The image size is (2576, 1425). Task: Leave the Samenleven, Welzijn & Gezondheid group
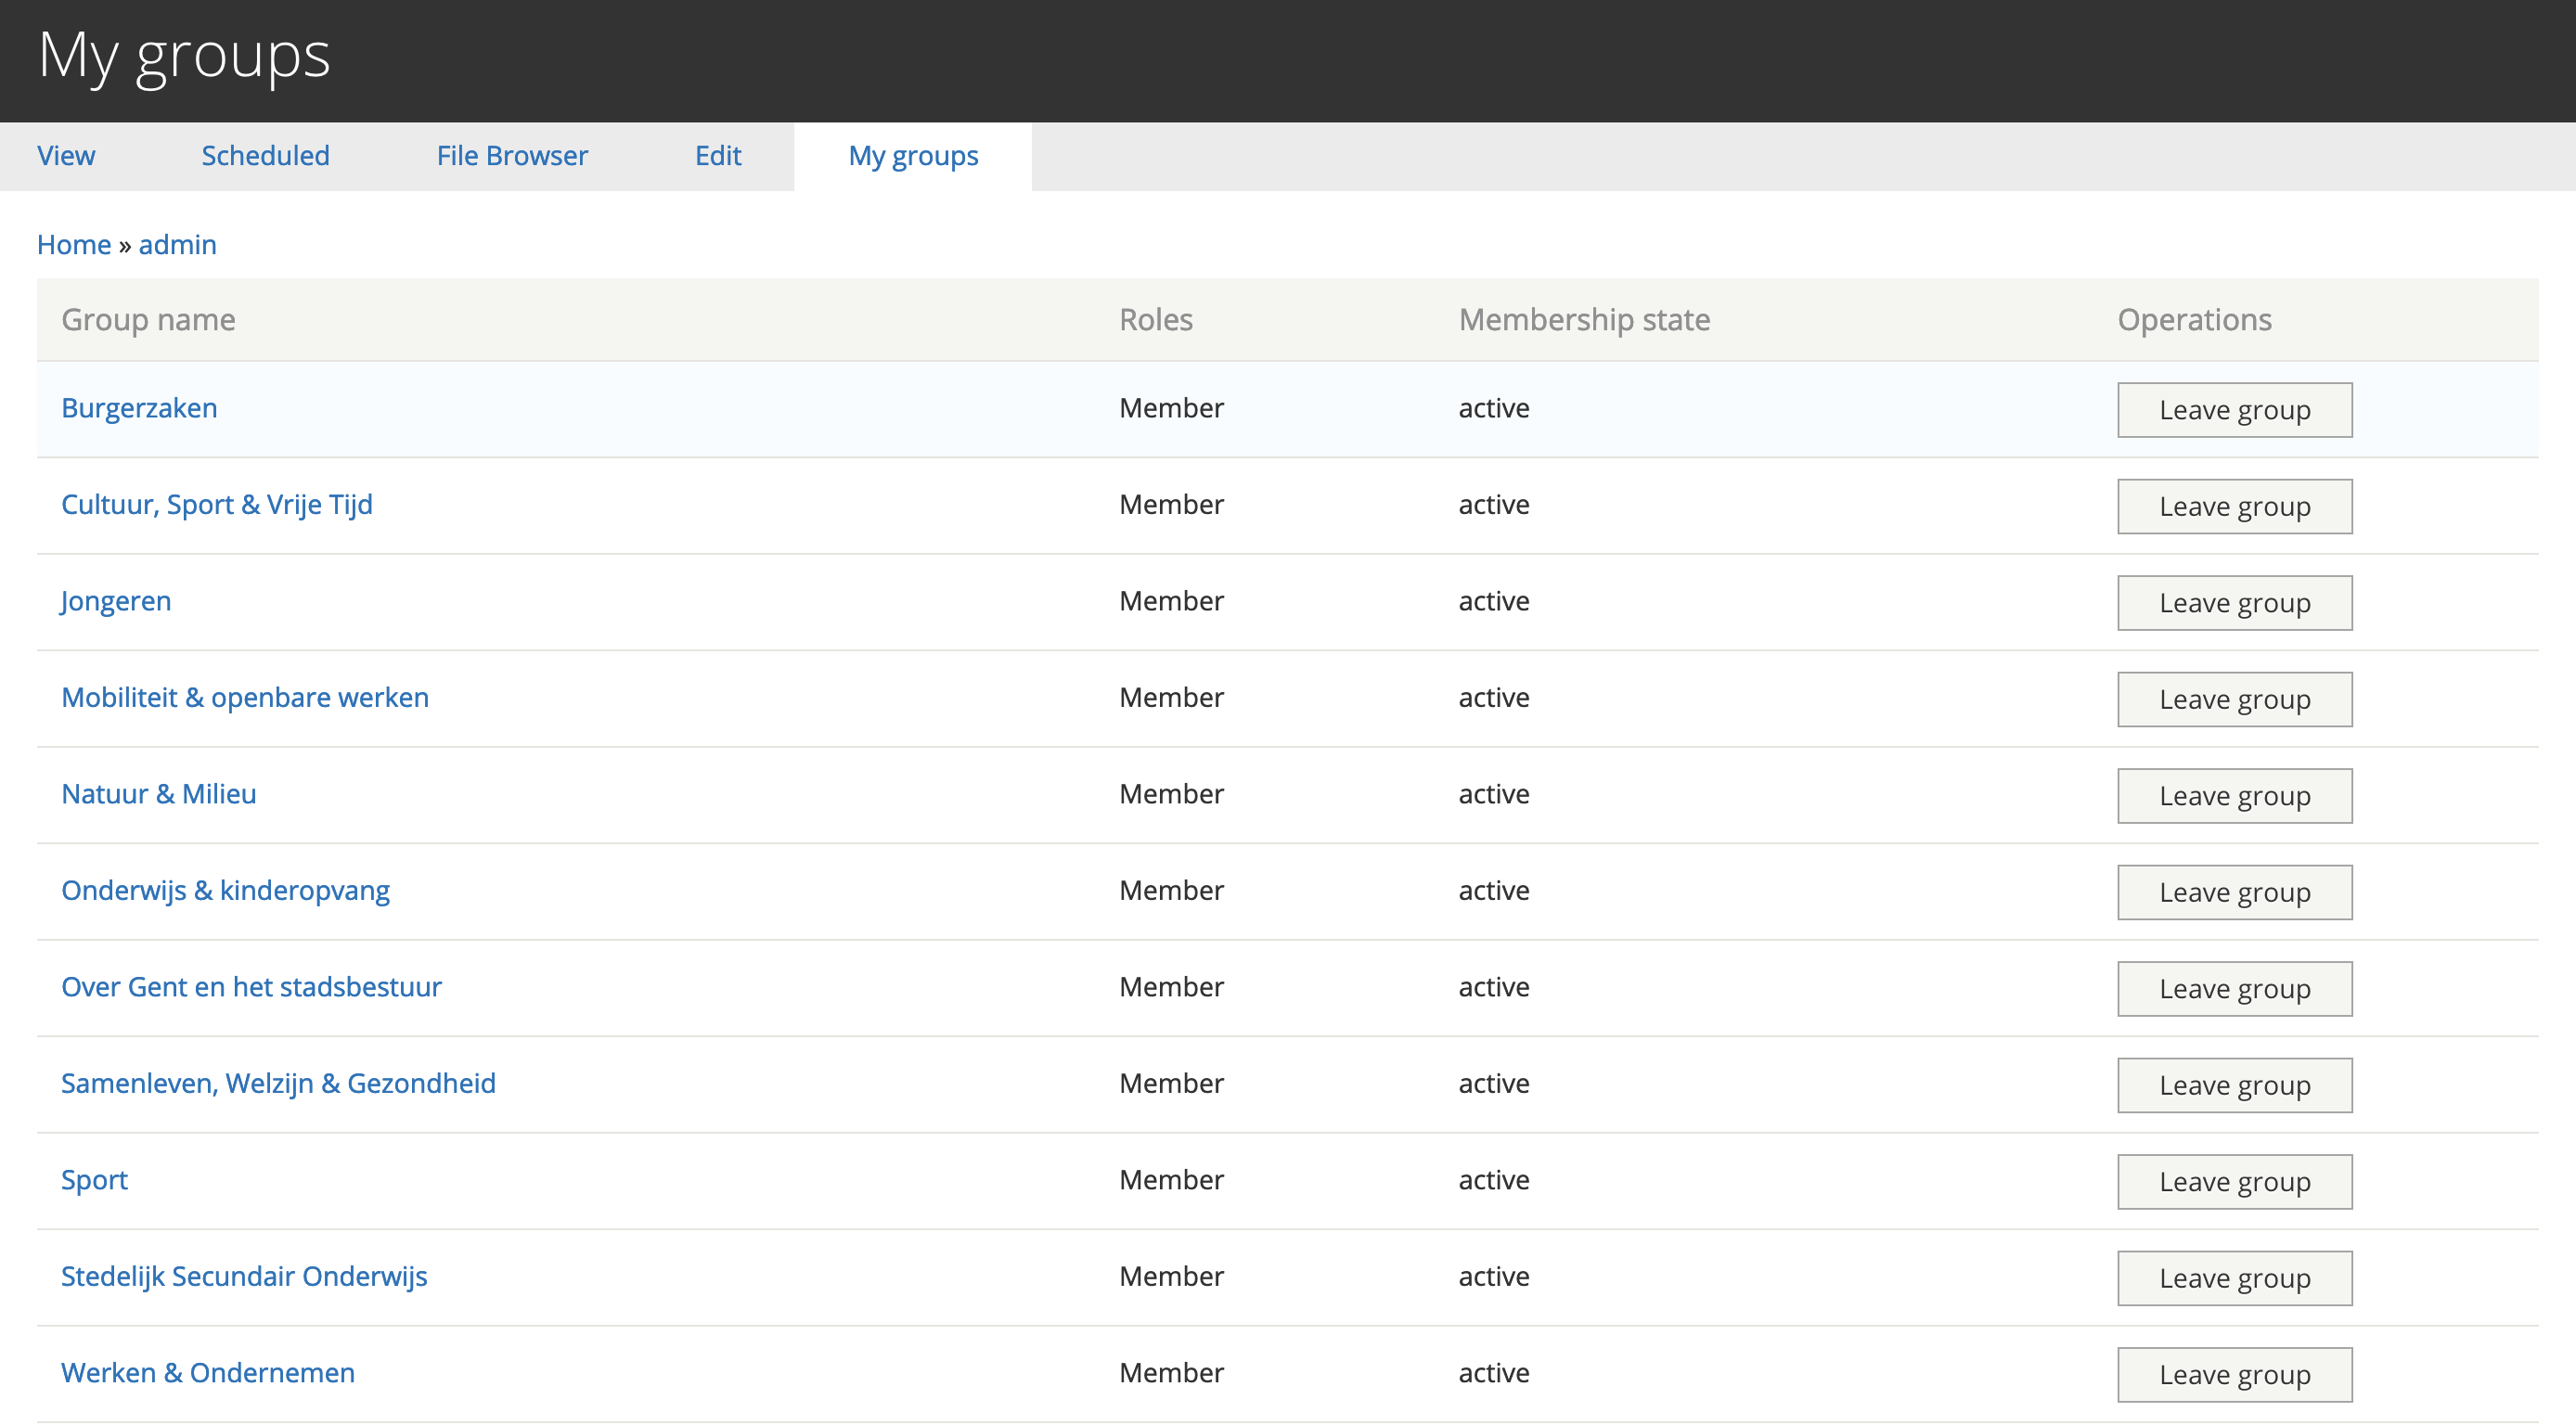[x=2234, y=1084]
